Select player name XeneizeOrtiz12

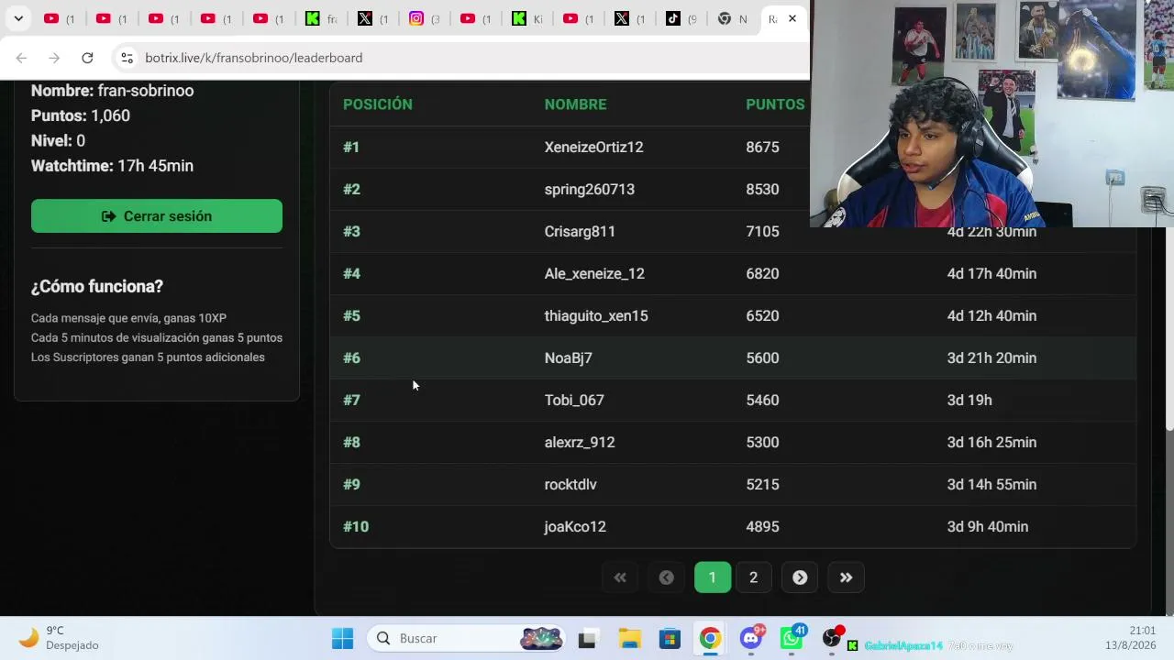pos(593,147)
